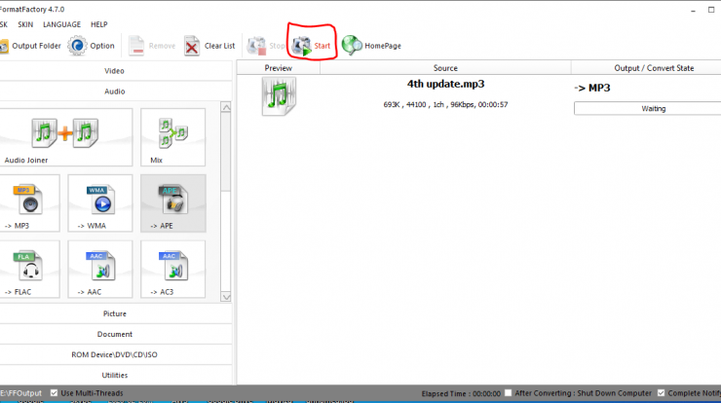Maximize the FormatFactory window
The image size is (721, 403).
coord(711,10)
